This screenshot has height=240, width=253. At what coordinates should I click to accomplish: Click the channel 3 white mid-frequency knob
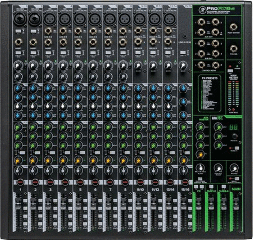48,106
